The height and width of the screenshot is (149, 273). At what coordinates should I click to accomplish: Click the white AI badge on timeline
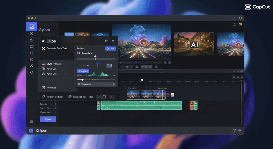pos(172,95)
